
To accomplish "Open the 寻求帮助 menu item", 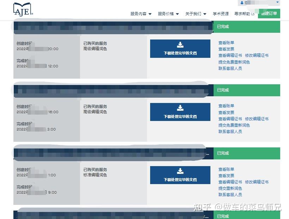I will 242,14.
